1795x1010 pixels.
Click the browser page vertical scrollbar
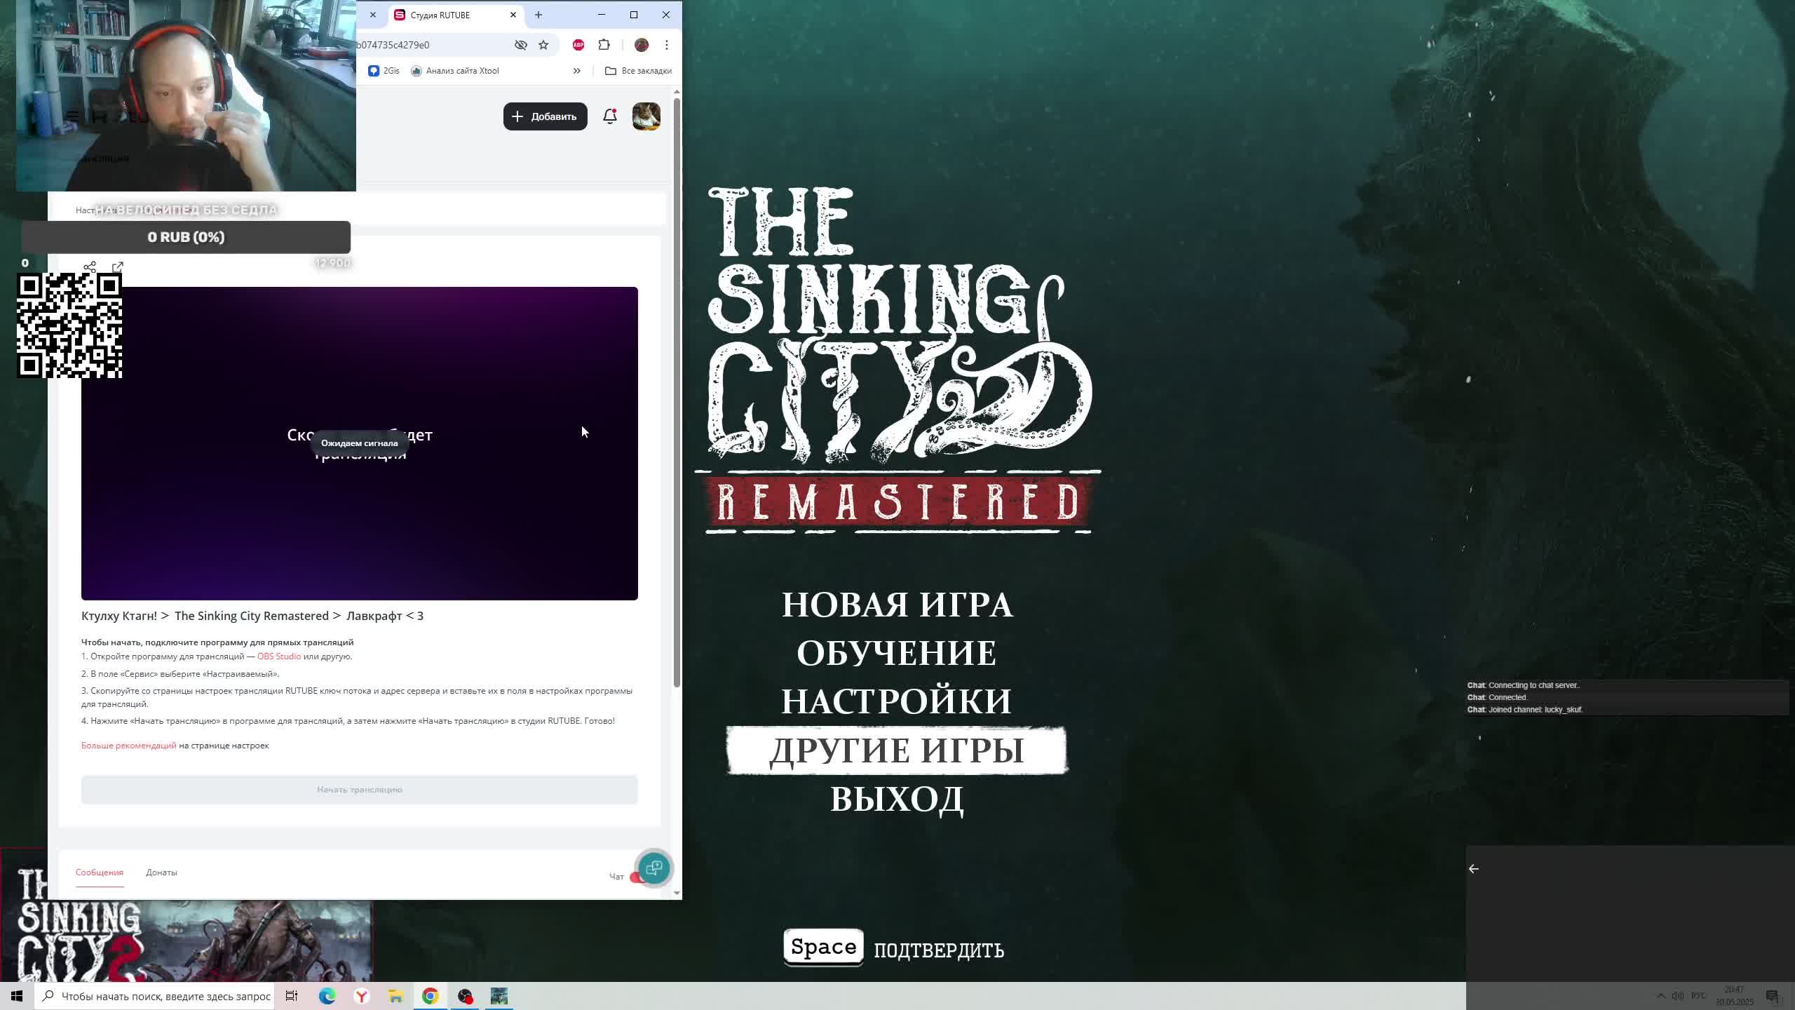(677, 393)
